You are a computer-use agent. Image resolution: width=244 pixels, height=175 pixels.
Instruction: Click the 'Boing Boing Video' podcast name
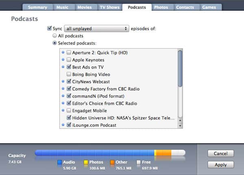click(91, 74)
